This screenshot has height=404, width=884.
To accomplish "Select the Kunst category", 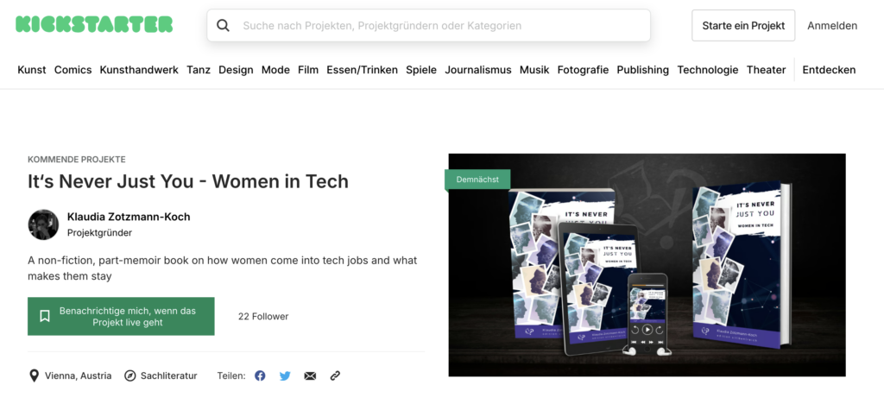I will pos(32,70).
